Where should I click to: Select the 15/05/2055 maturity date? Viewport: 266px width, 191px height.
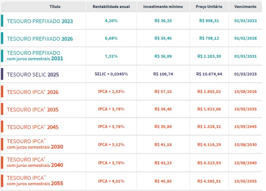[245, 181]
